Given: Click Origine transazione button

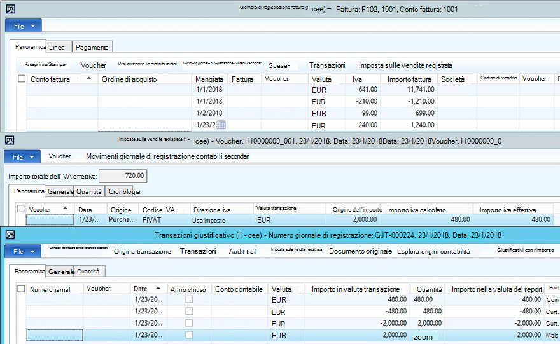Looking at the screenshot, I should click(x=142, y=251).
